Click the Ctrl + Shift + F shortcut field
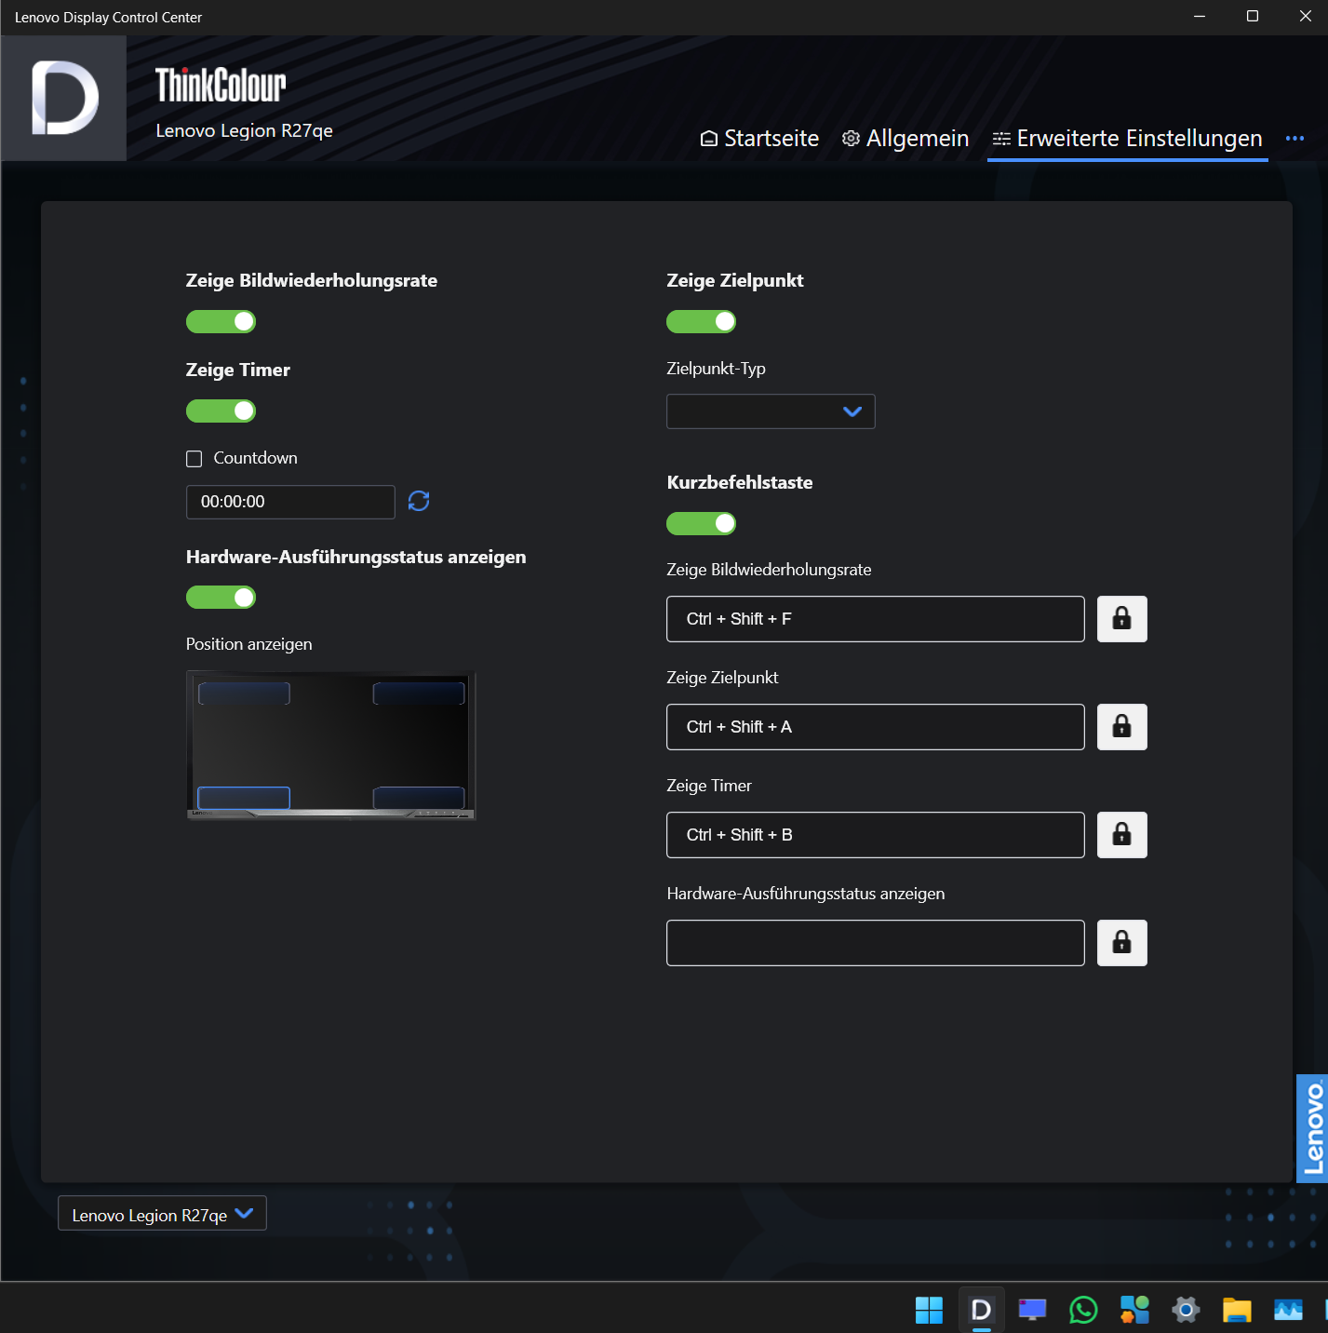This screenshot has height=1333, width=1328. (x=876, y=619)
